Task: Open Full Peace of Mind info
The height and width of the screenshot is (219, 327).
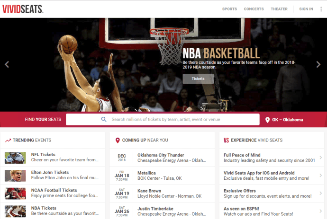Action: pos(272,158)
